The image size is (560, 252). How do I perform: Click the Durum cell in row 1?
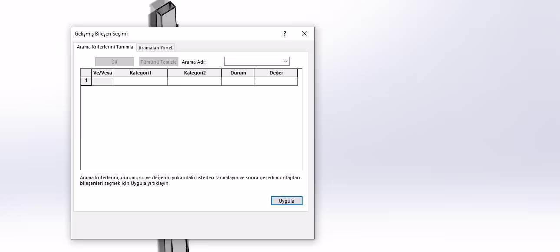pos(238,81)
